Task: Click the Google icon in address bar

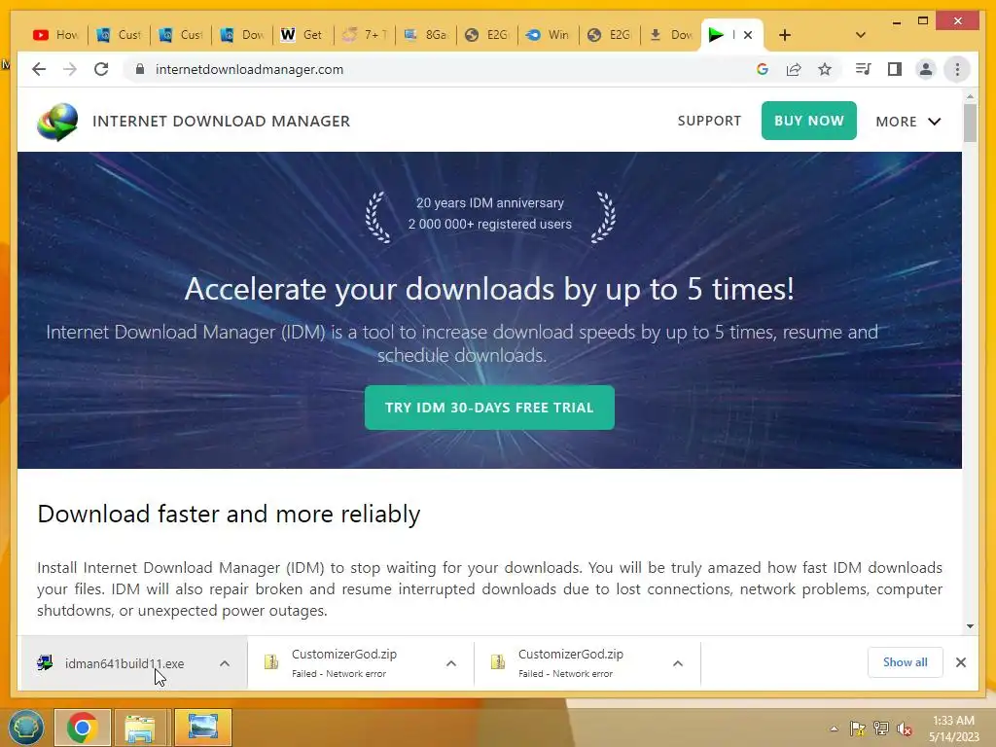Action: click(763, 69)
